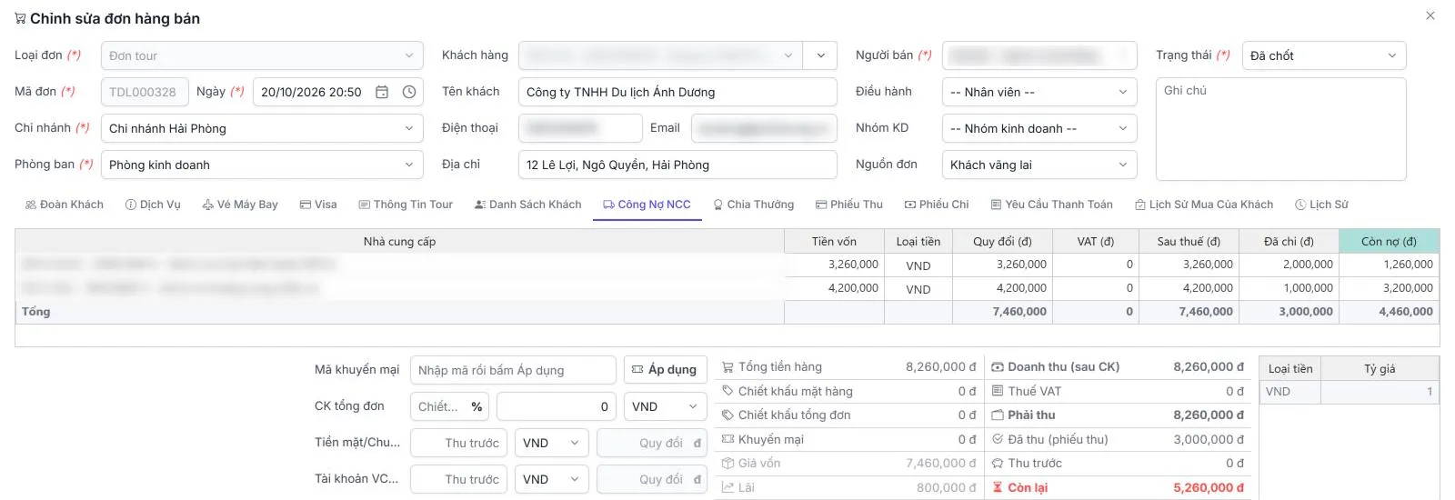
Task: Focus the Mã khuyến mại input
Action: point(513,370)
